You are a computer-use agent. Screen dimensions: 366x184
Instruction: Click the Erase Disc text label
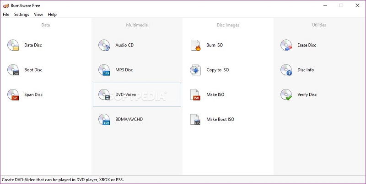click(307, 45)
